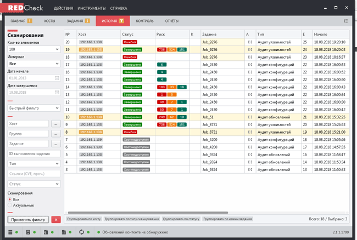Select the Все scanning radio button
Viewport: 357px width, 240px height.
coord(9,199)
